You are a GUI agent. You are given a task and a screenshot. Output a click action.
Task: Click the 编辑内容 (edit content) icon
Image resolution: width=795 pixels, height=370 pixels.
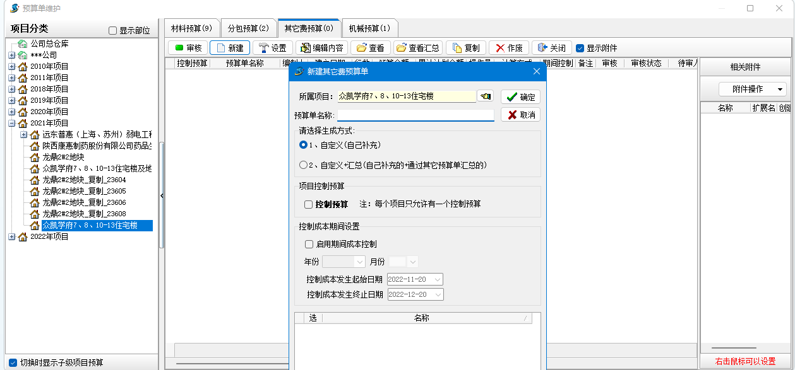coord(305,48)
